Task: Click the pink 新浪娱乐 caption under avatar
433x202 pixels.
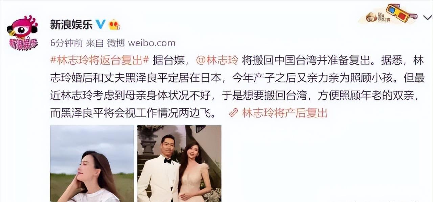Action: click(23, 44)
